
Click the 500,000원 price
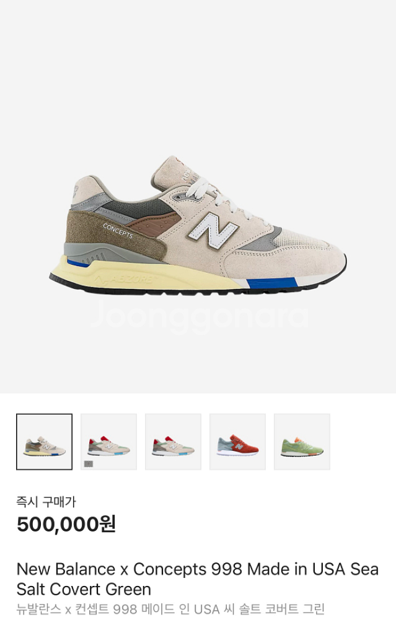point(66,525)
